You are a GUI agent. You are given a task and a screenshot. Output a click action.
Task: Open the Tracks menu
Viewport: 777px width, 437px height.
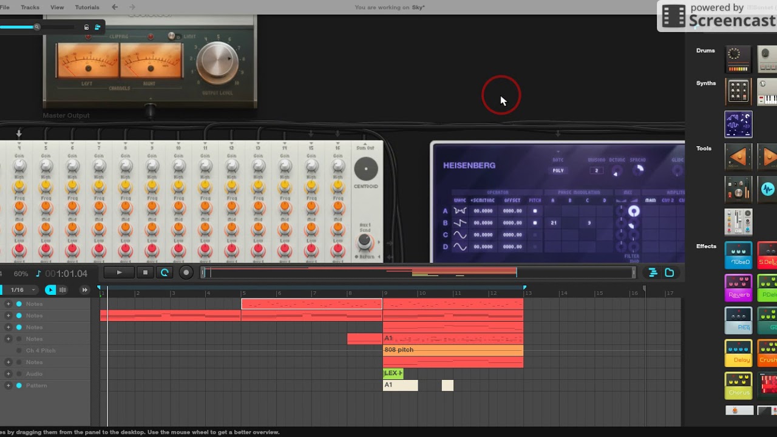(30, 7)
